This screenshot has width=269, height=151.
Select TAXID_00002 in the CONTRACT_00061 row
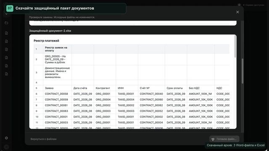pos(127,105)
